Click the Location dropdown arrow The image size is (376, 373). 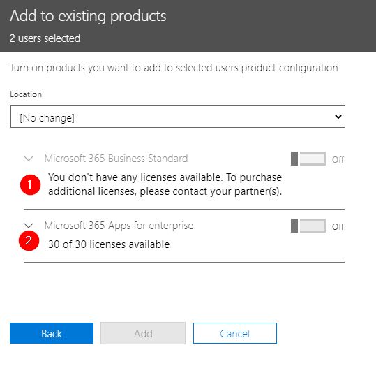338,117
